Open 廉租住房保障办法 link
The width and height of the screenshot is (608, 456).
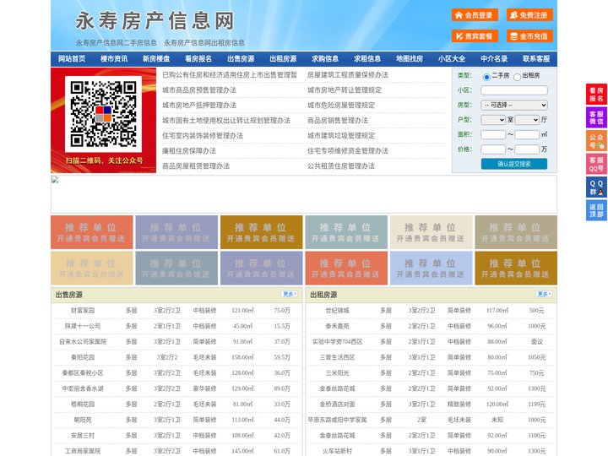coord(189,151)
